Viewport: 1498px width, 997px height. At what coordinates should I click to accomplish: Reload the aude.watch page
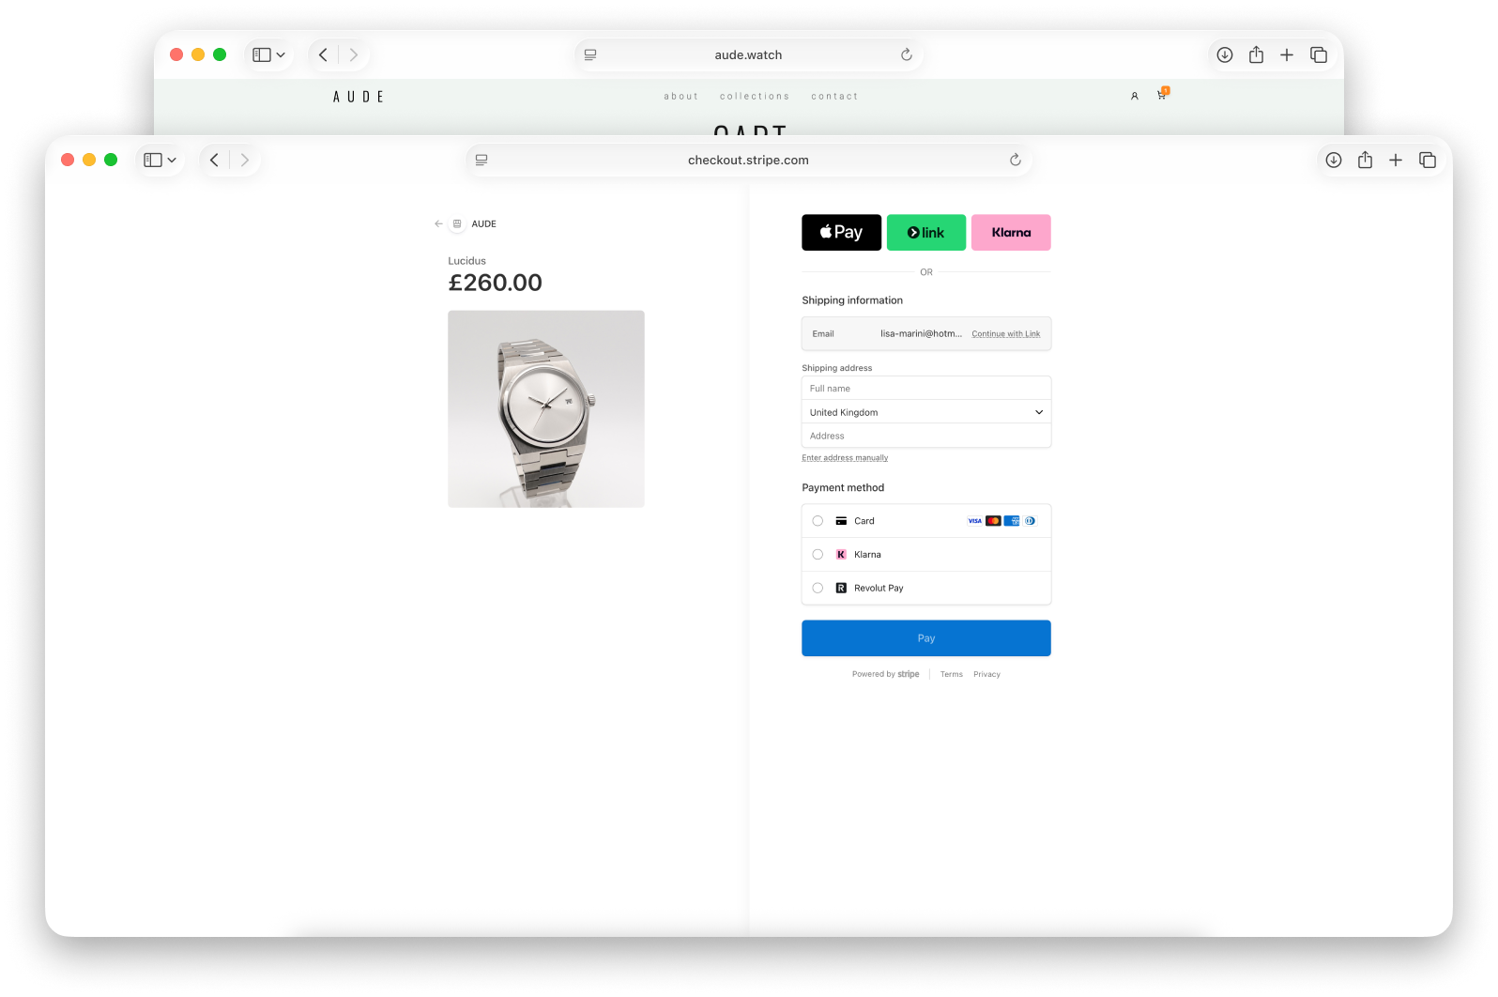(906, 55)
